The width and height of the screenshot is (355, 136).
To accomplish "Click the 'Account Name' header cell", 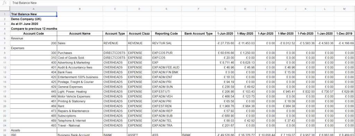I will tap(80, 34).
